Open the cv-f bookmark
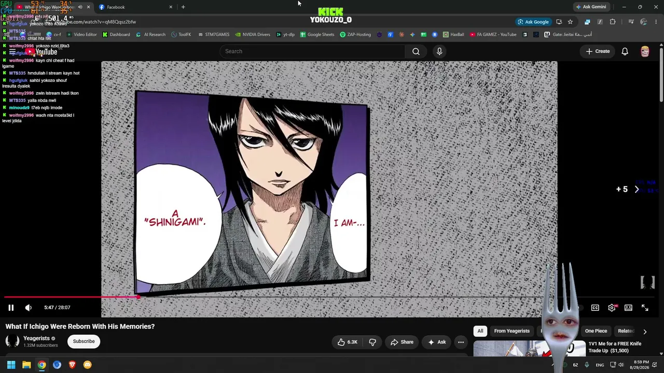Screen dimensions: 664x373 (x=54, y=35)
